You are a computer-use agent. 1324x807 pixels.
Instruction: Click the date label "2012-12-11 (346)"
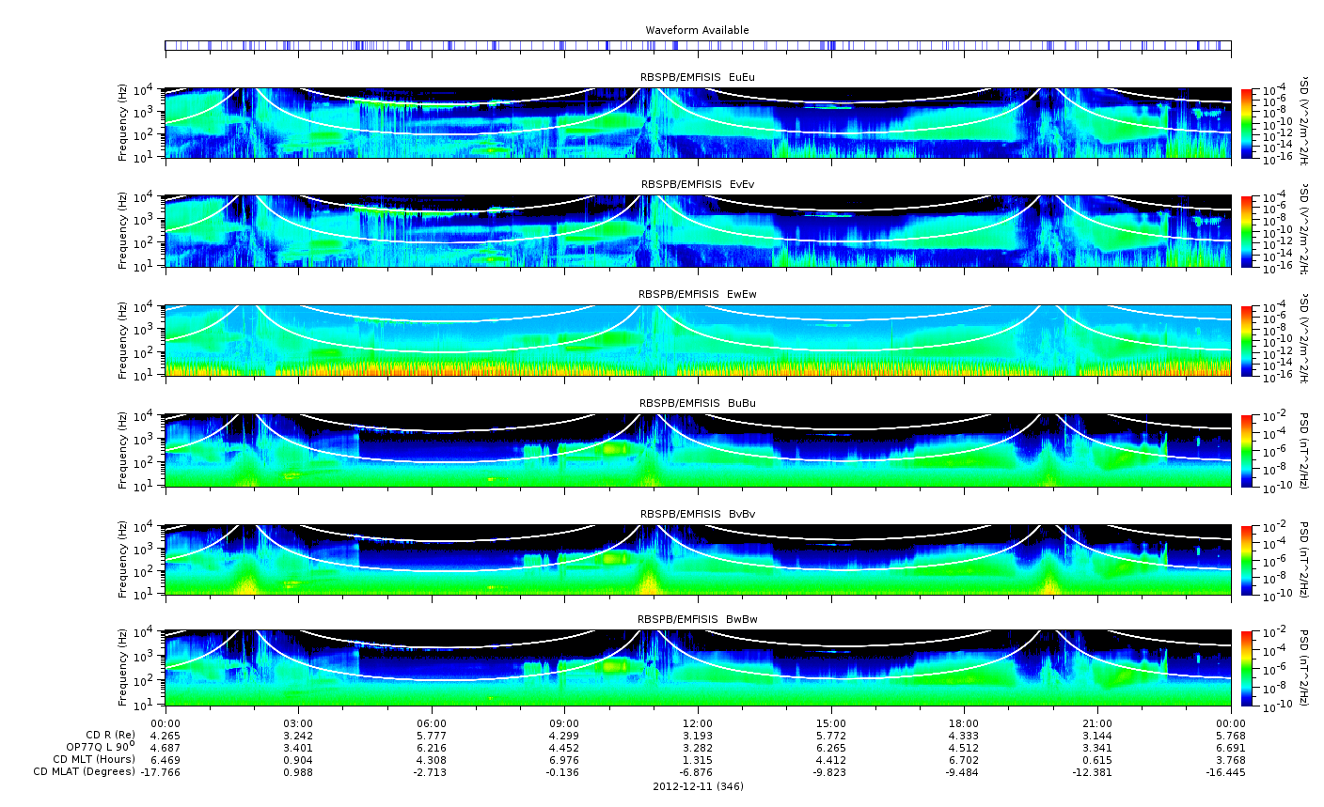[x=698, y=786]
